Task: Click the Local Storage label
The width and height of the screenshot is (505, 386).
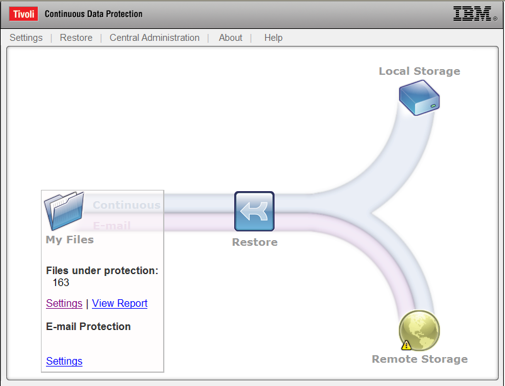Action: click(x=419, y=71)
